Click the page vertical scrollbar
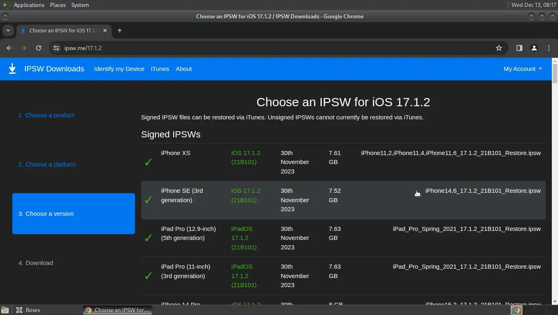This screenshot has width=558, height=315. tap(555, 74)
